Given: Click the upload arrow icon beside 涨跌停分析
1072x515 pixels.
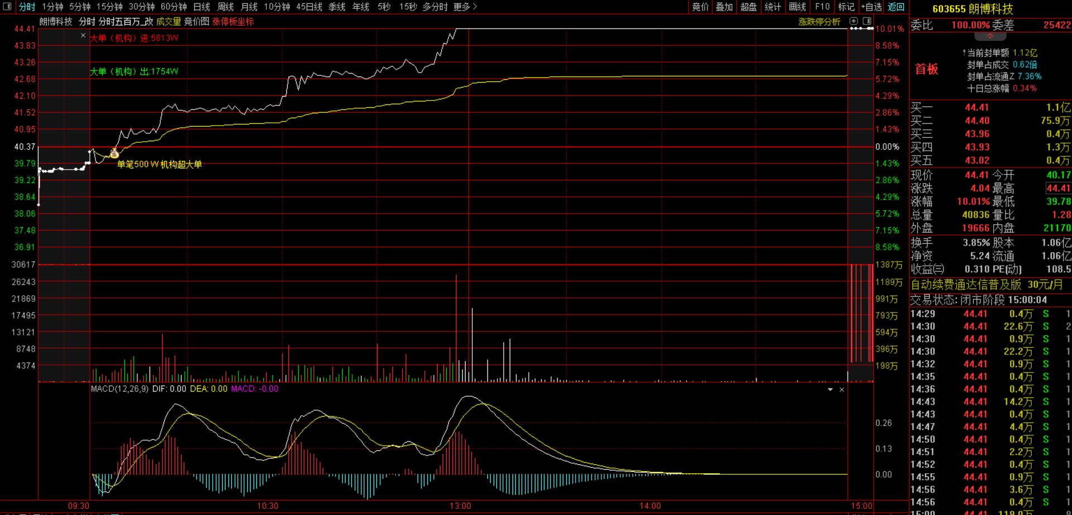Looking at the screenshot, I should click(x=854, y=21).
